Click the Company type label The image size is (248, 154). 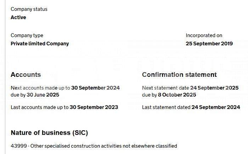(x=27, y=35)
